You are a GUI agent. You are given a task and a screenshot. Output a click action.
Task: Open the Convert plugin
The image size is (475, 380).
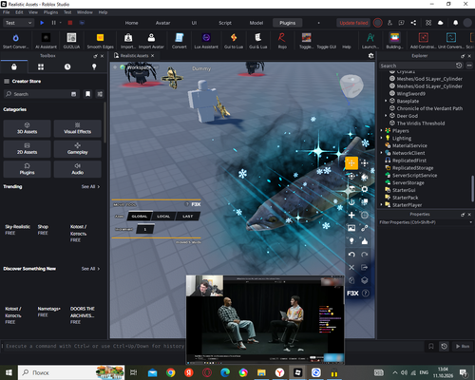tap(180, 41)
